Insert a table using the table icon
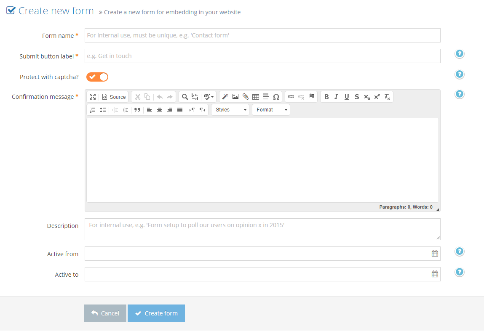The image size is (484, 331). coord(255,97)
